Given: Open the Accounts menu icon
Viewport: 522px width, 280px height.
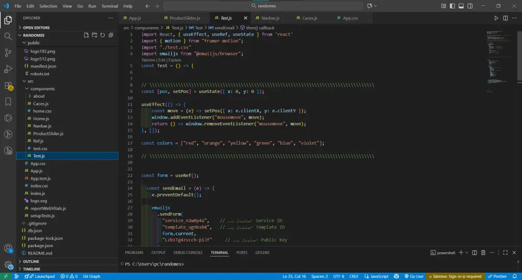Looking at the screenshot, I should 8,248.
